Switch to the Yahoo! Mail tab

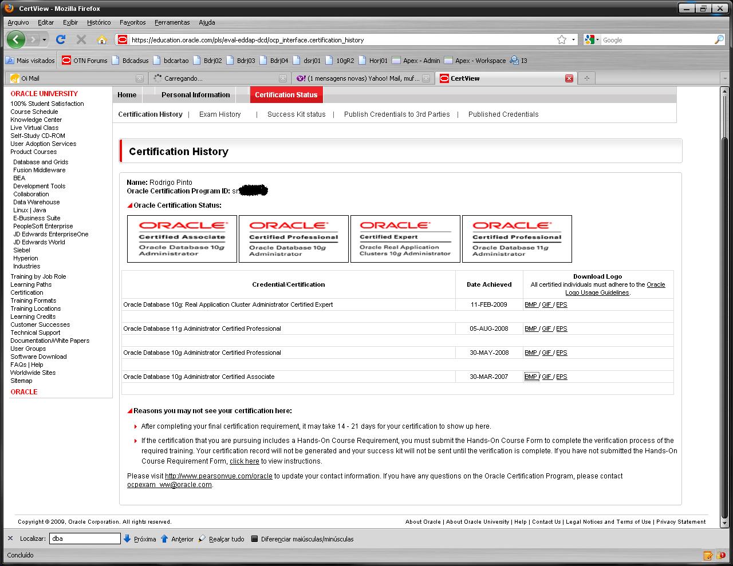pos(362,78)
